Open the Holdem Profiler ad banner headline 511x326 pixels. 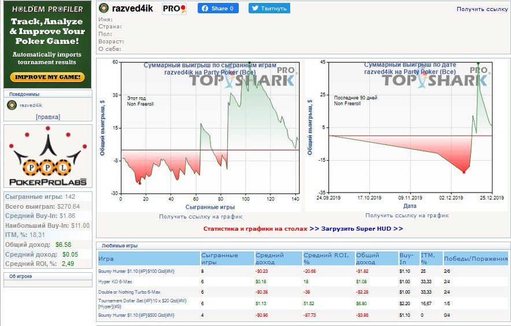coord(47,31)
